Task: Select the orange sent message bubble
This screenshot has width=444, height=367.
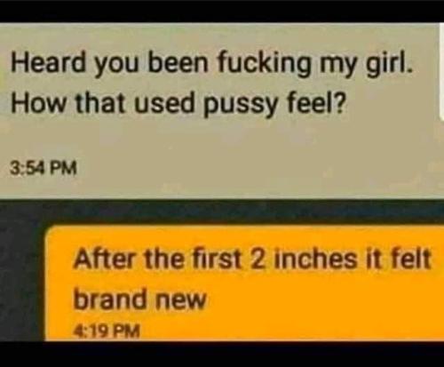Action: pos(244,283)
